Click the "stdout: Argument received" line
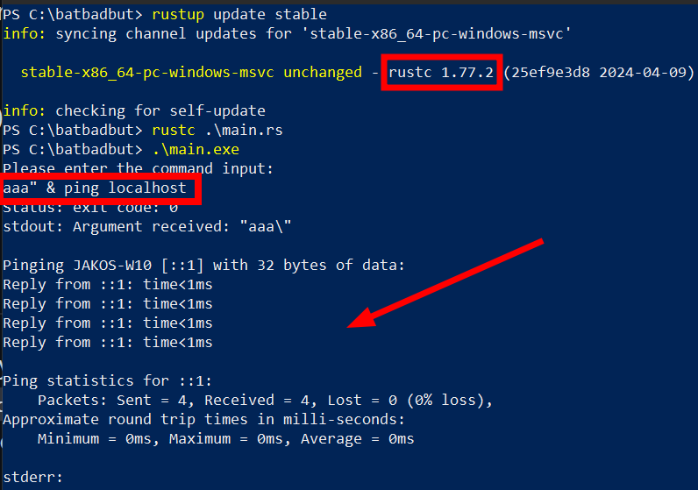Screen dimensions: 698x490 pos(146,227)
